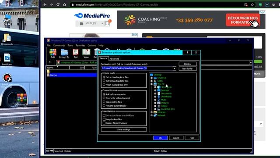Open the Documents desktop shortcut
This screenshot has width=280, height=158.
coord(7,39)
